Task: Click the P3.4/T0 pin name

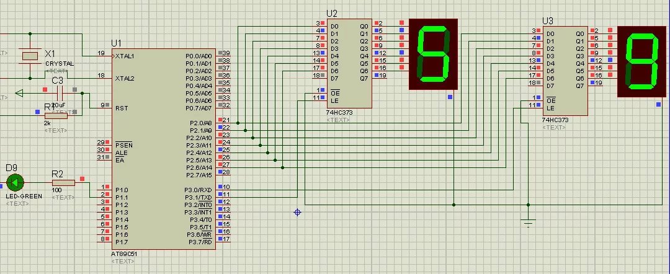Action: 200,220
